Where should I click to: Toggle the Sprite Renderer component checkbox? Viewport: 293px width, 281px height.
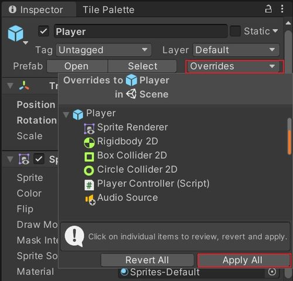pyautogui.click(x=39, y=159)
